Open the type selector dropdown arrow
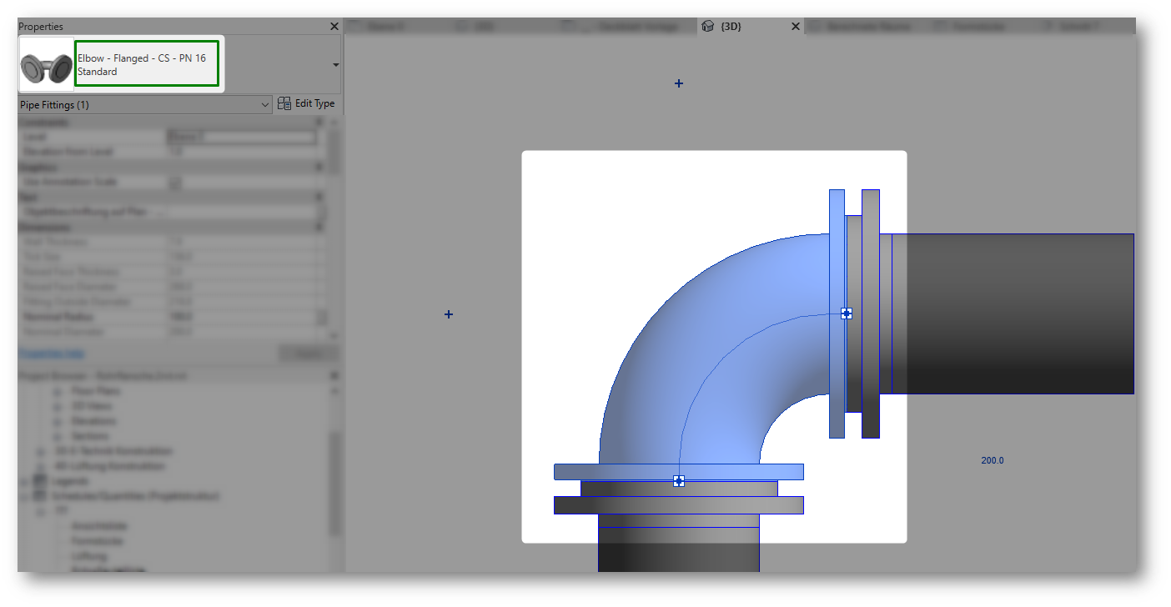 tap(335, 63)
